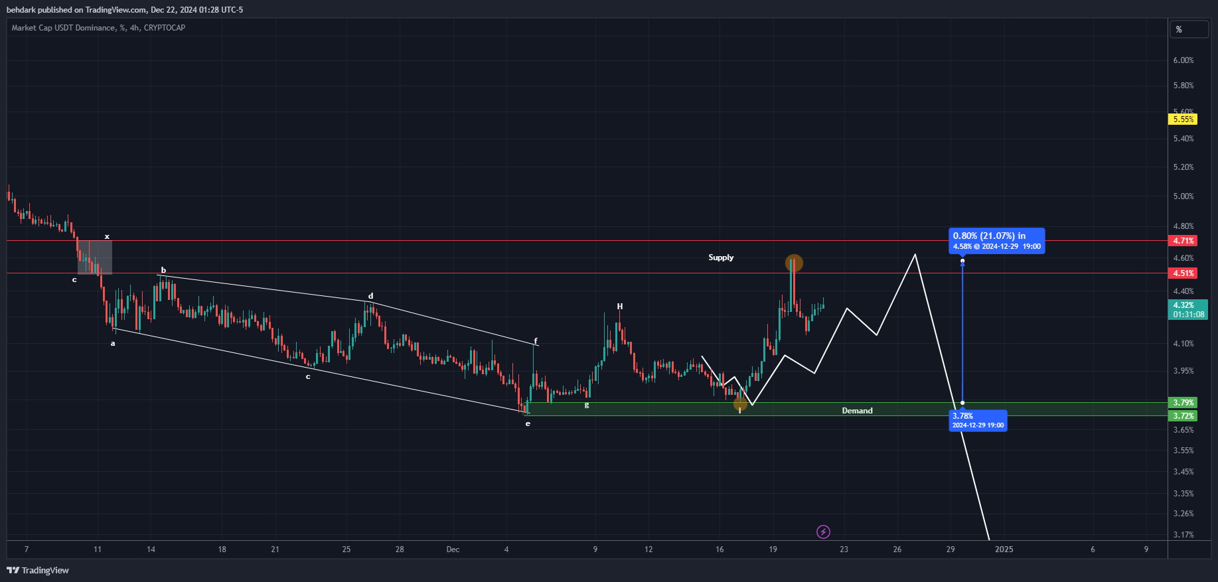Click the '23' date on the time axis

[x=844, y=549]
